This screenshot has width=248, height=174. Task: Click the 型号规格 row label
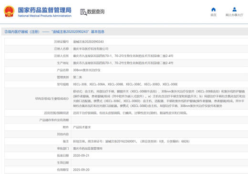coord(63,84)
